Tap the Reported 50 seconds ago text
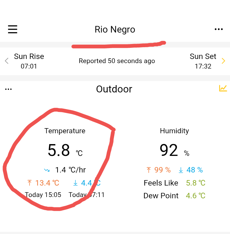This screenshot has width=230, height=234. (x=117, y=61)
